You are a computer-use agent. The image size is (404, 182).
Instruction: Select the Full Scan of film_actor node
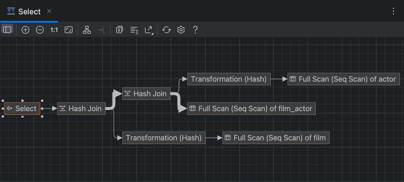click(251, 108)
